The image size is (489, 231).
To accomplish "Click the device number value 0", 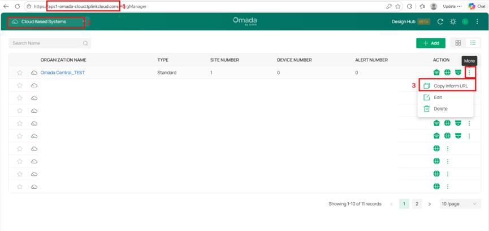I will pyautogui.click(x=279, y=73).
